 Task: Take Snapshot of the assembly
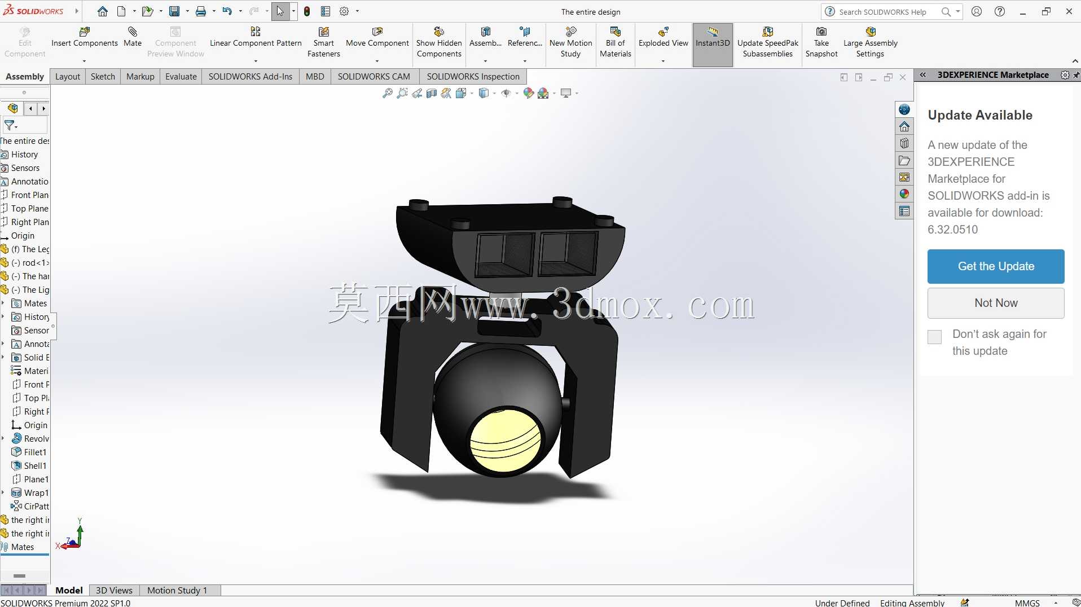point(821,42)
